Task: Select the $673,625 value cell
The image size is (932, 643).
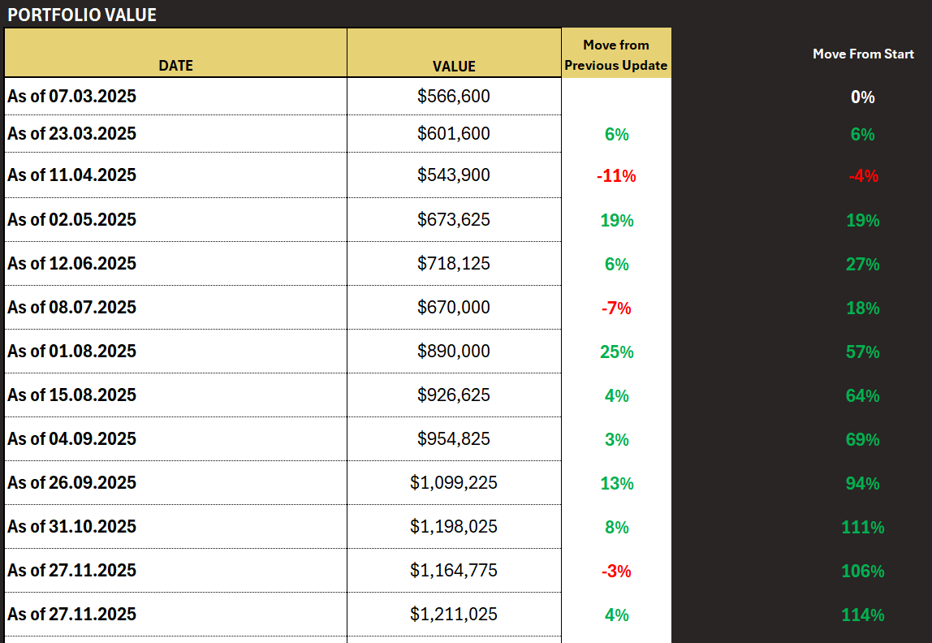Action: click(x=453, y=219)
